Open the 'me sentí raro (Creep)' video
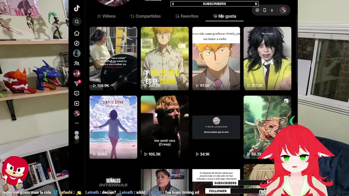 pyautogui.click(x=164, y=127)
